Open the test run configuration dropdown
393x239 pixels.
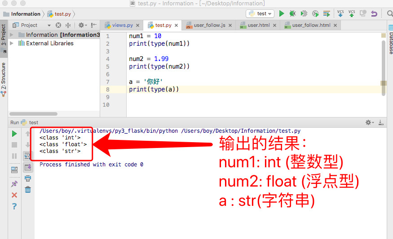[260, 13]
